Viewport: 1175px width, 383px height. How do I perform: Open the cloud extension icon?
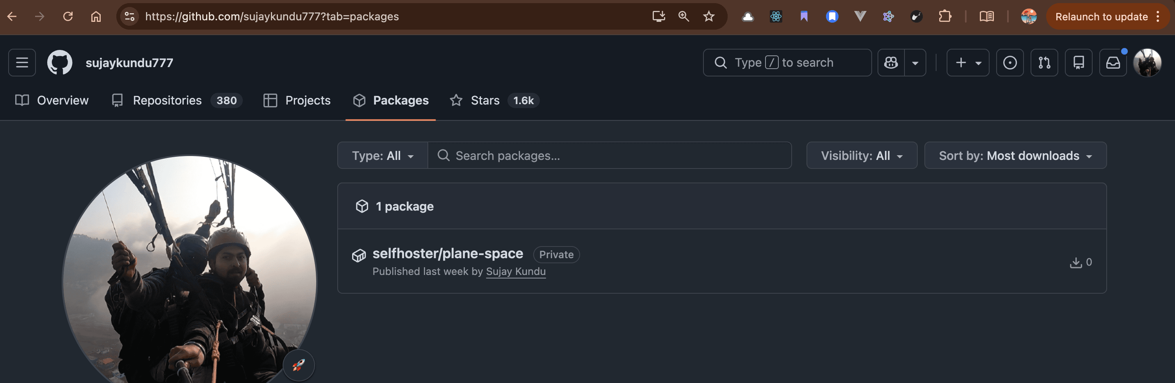(x=748, y=17)
